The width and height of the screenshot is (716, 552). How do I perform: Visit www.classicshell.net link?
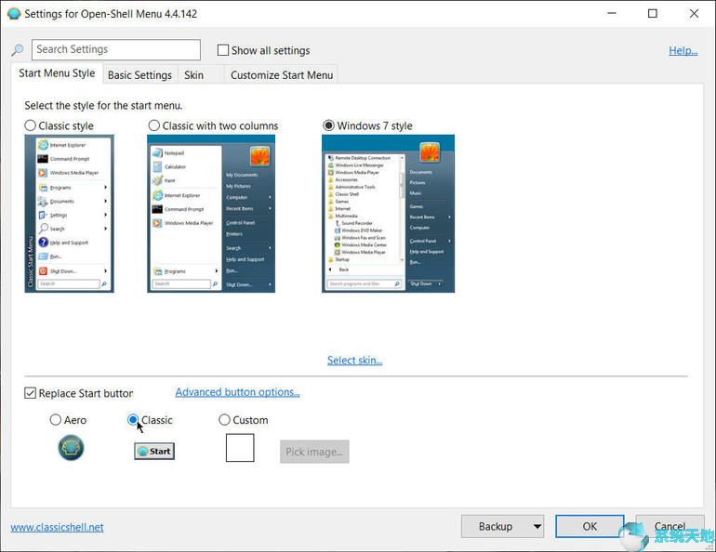(x=57, y=527)
